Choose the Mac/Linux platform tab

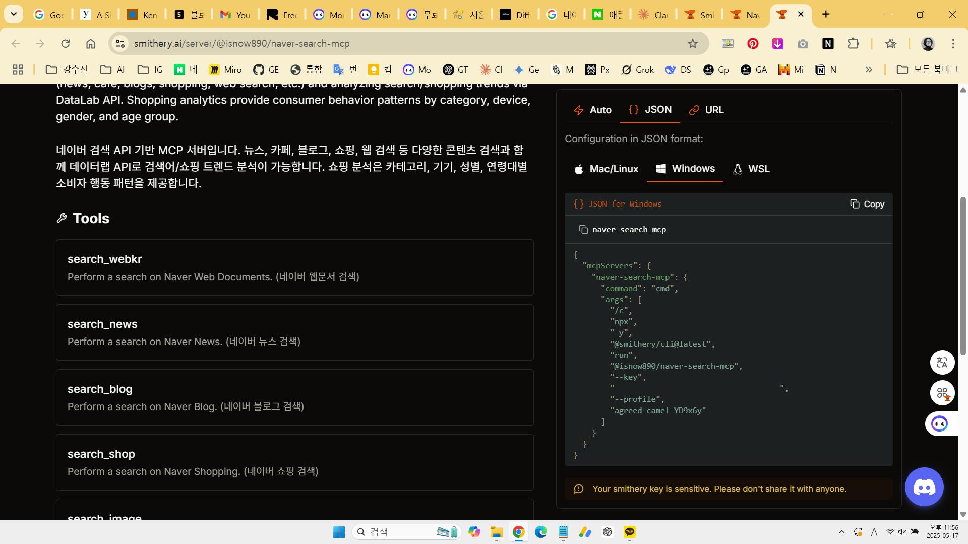607,169
